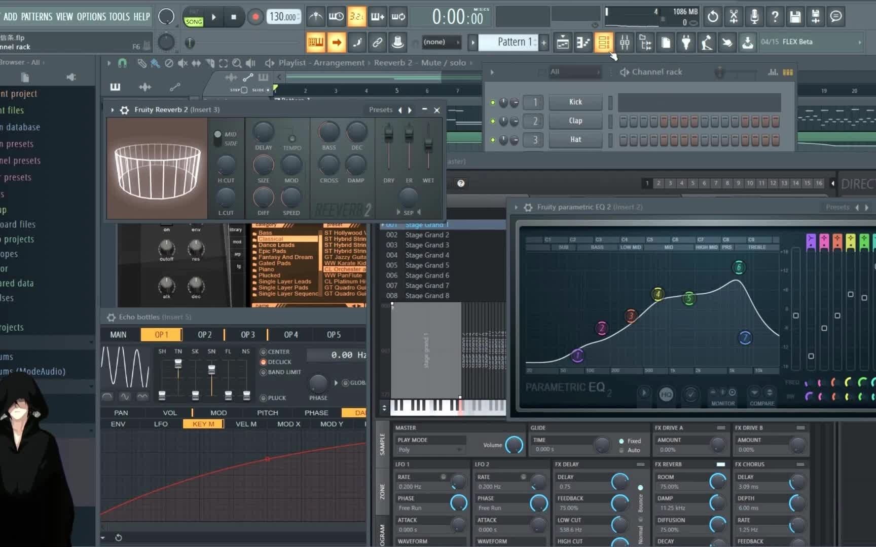Screen dimensions: 876x547
Task: Click the render export icon
Action: (815, 17)
